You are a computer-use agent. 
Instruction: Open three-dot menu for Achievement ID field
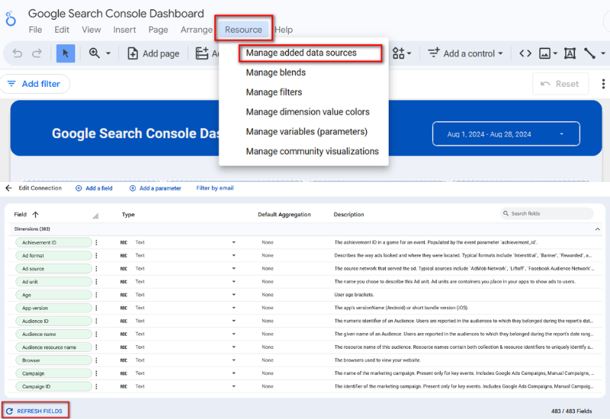[x=96, y=242]
